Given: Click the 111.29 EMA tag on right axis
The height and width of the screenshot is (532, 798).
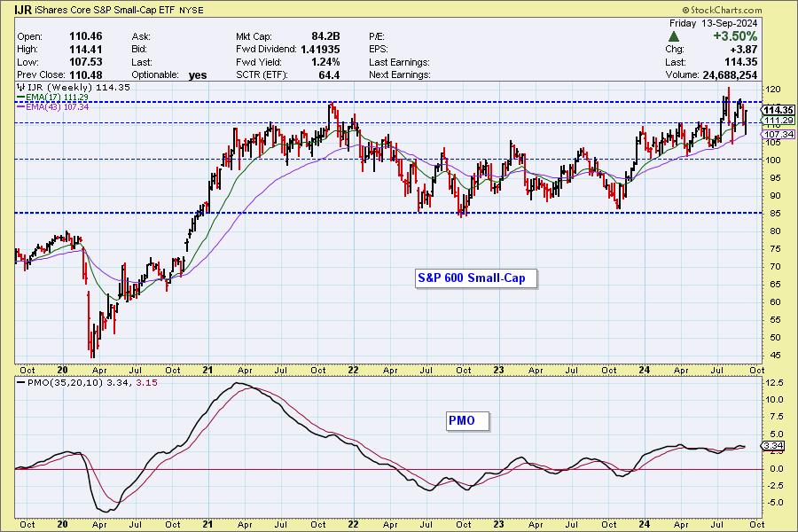Looking at the screenshot, I should tap(778, 121).
